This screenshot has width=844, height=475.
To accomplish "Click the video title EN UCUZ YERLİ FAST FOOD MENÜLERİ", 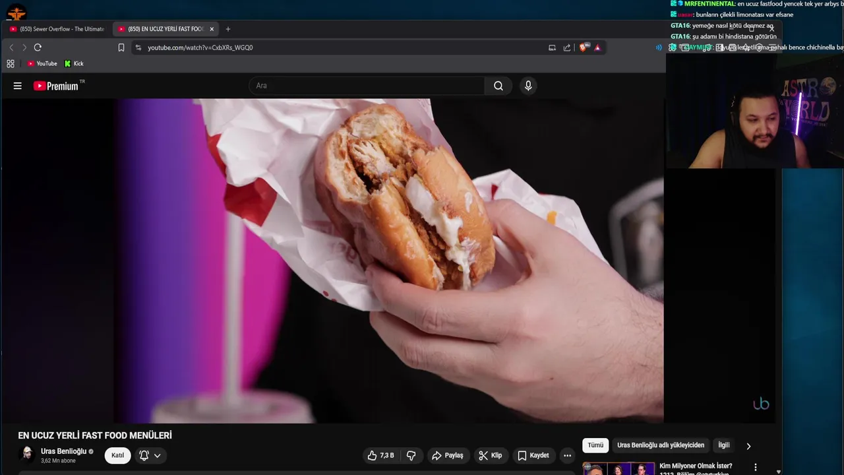I will click(x=95, y=435).
